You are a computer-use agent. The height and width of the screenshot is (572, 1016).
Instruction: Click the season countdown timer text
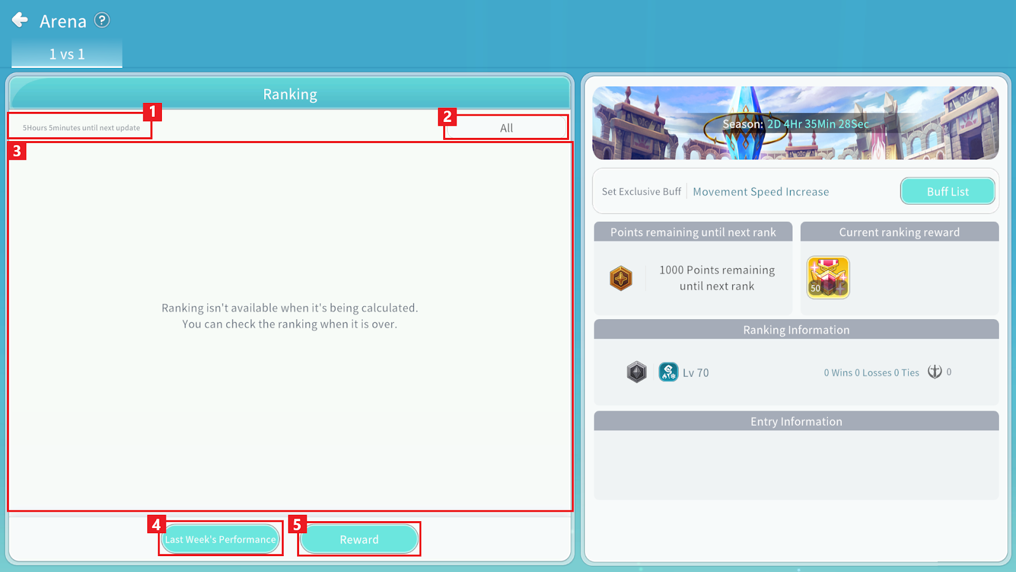pyautogui.click(x=817, y=124)
